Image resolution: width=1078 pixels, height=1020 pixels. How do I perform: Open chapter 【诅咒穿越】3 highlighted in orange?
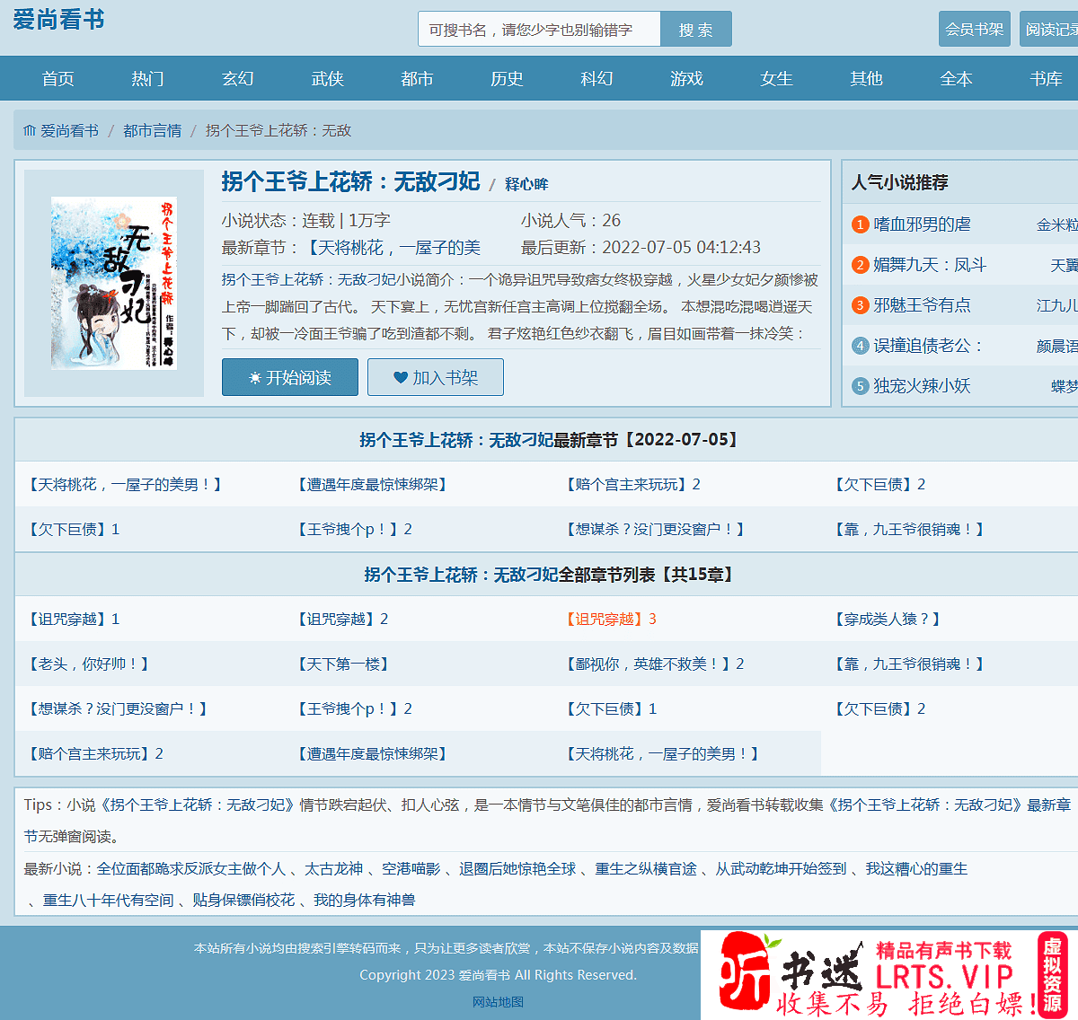click(x=609, y=619)
